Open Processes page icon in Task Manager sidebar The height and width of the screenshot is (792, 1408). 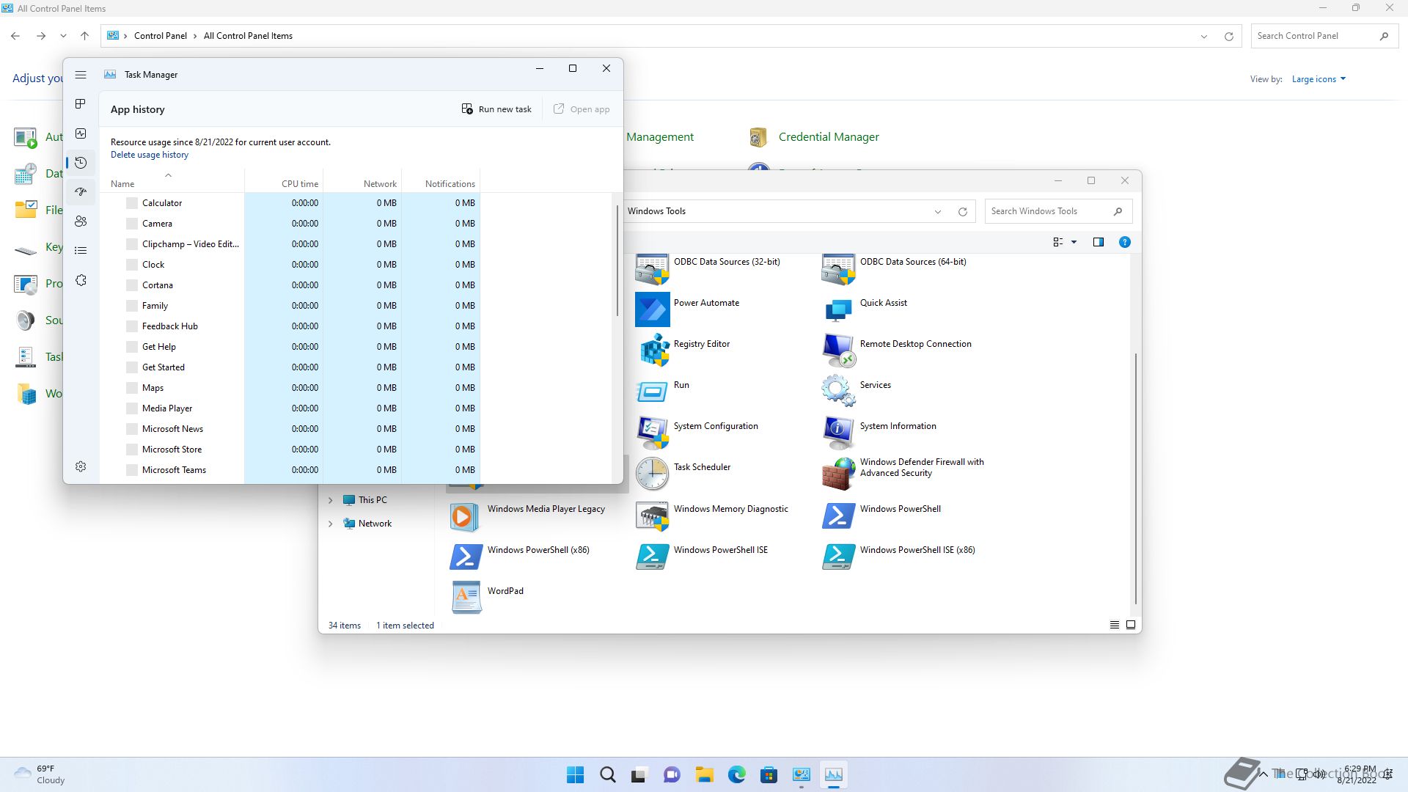[81, 104]
